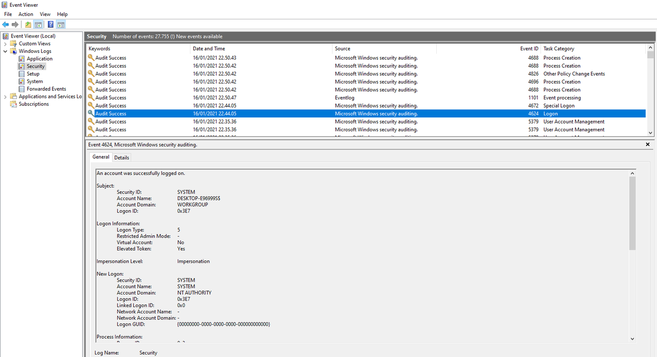Click the System log icon in tree
Image resolution: width=657 pixels, height=357 pixels.
coord(22,82)
